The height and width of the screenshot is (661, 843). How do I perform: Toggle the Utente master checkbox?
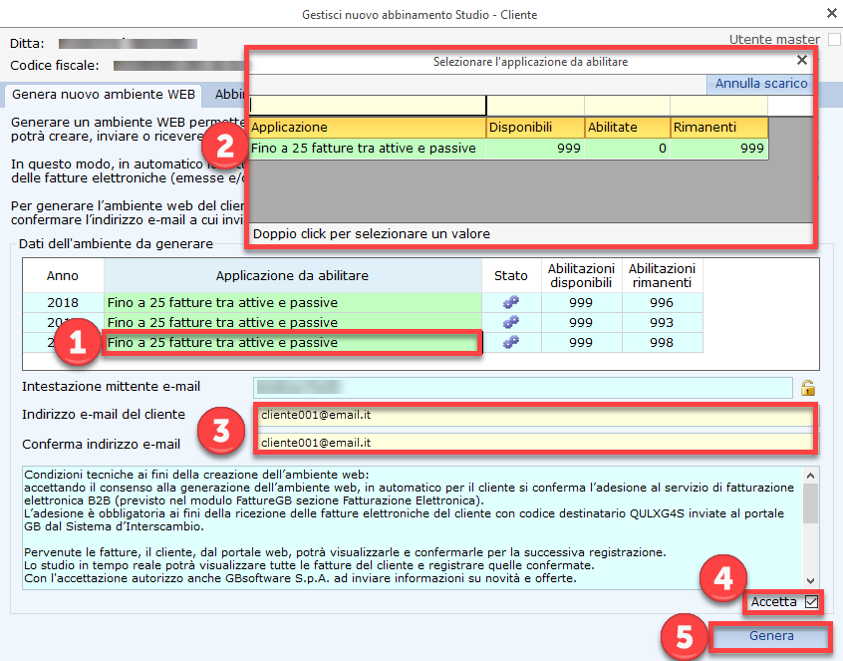(834, 39)
